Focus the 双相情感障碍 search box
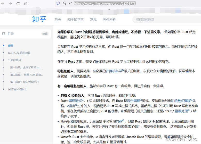 (167, 20)
